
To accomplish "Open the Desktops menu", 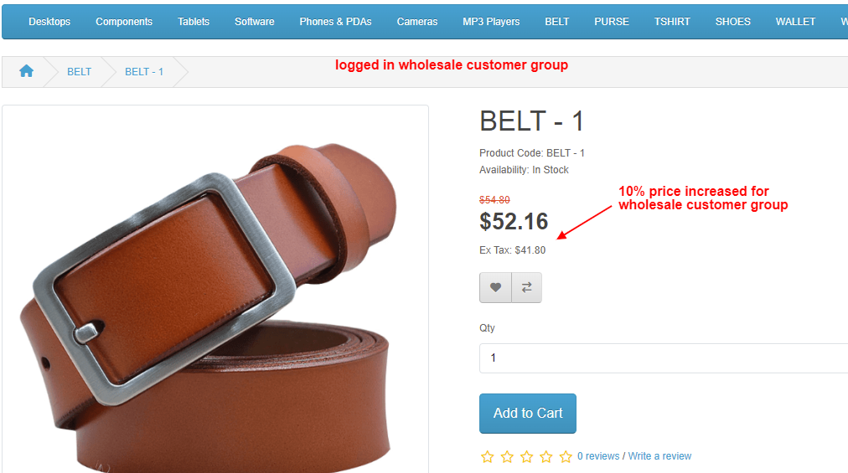I will click(x=49, y=22).
